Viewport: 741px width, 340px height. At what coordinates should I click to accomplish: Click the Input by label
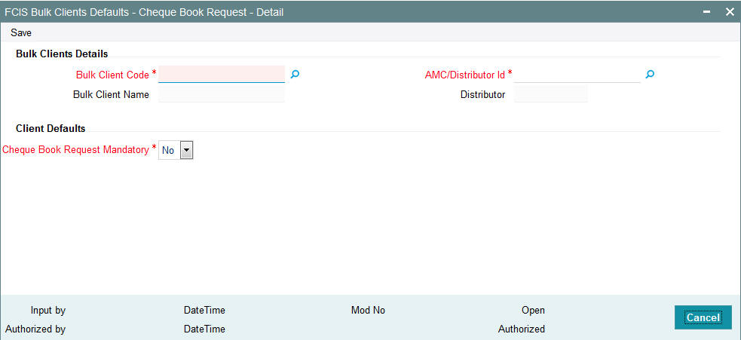pos(48,311)
